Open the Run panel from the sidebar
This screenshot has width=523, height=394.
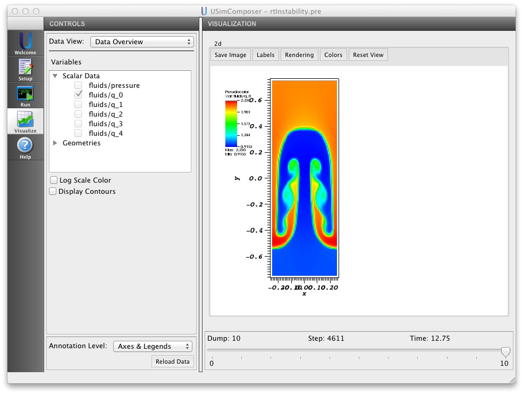click(25, 95)
